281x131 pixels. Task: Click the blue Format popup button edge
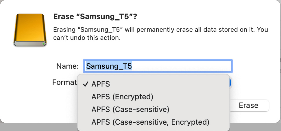(x=231, y=83)
